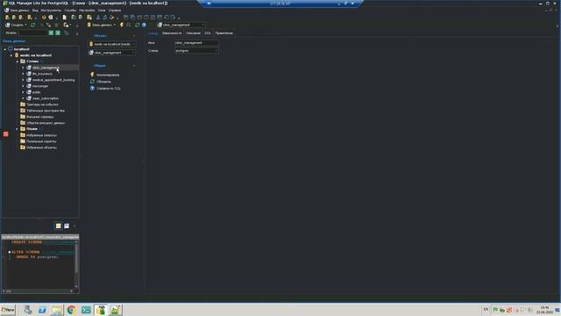Collapse the Схемы folder

pyautogui.click(x=18, y=61)
